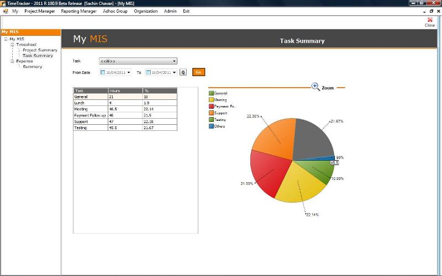Open the Project Manager menu
This screenshot has width=442, height=276.
click(39, 11)
